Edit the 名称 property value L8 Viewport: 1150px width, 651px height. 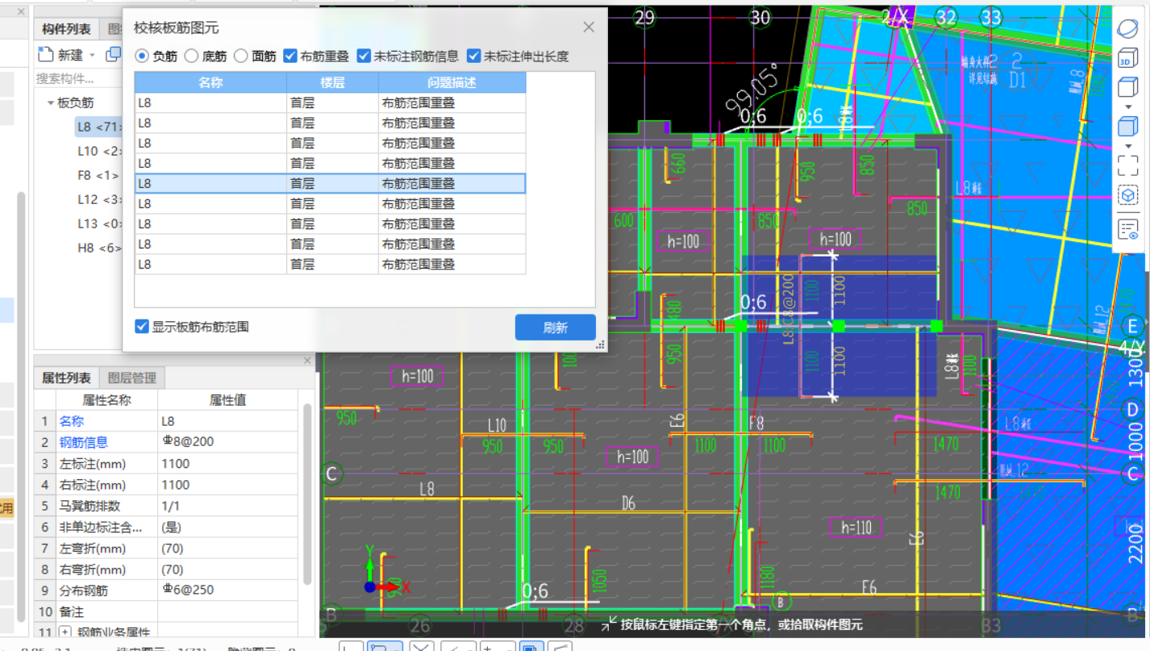228,421
